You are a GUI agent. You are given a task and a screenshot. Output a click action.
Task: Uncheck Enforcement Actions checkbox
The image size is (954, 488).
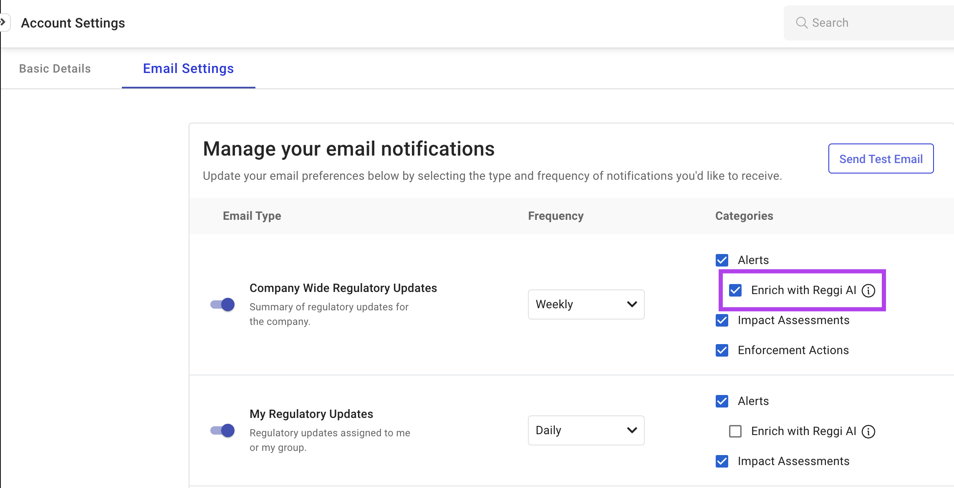coord(722,350)
